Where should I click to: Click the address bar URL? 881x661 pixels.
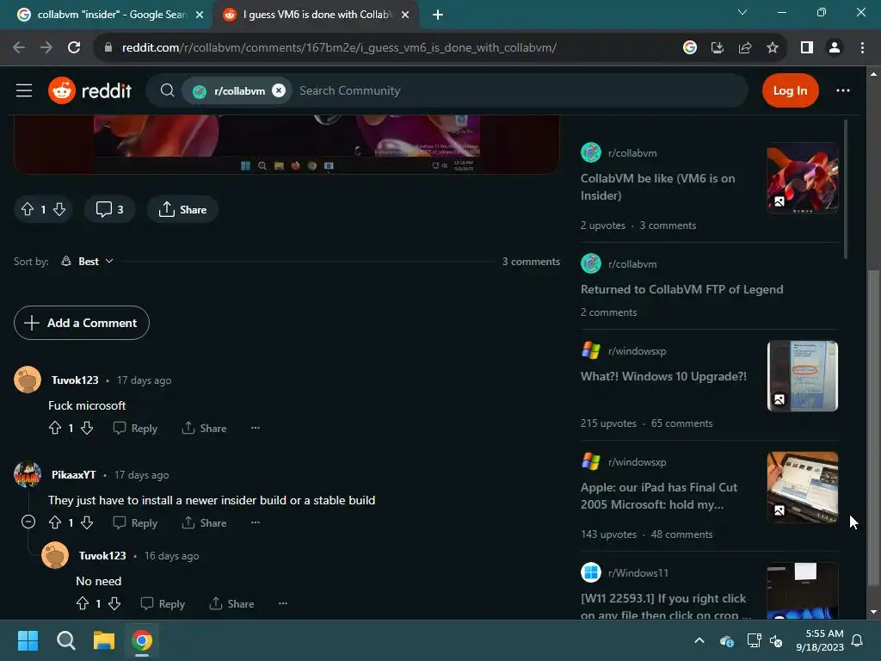[339, 48]
